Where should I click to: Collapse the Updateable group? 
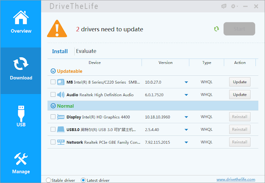point(53,71)
